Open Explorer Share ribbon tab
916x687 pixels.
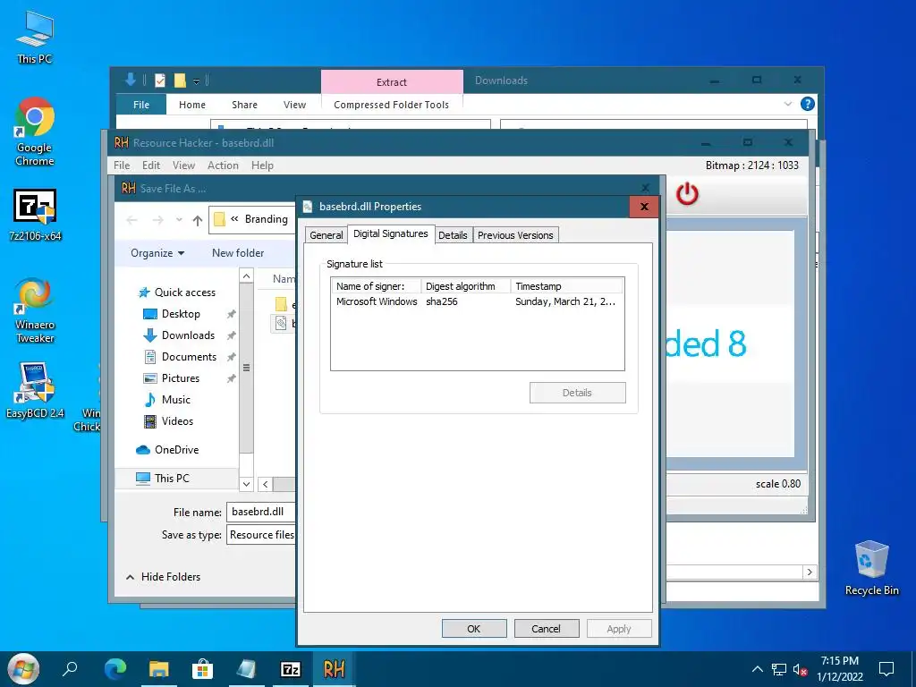point(244,105)
